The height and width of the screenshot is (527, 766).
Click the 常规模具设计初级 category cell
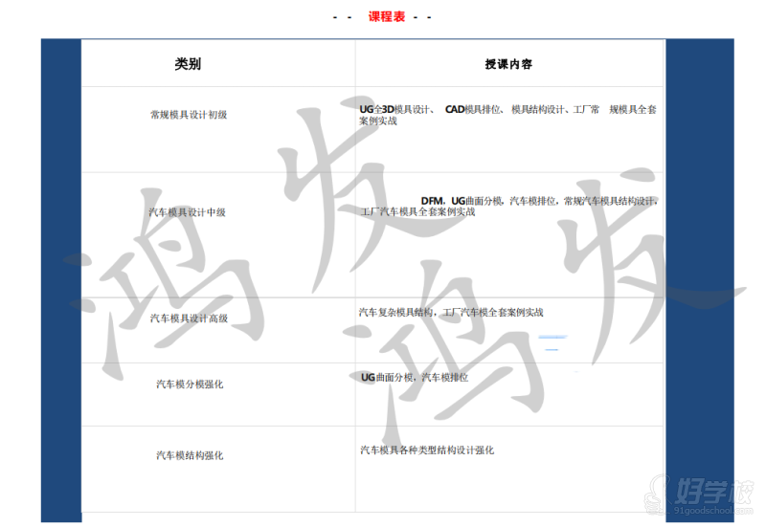coord(189,115)
